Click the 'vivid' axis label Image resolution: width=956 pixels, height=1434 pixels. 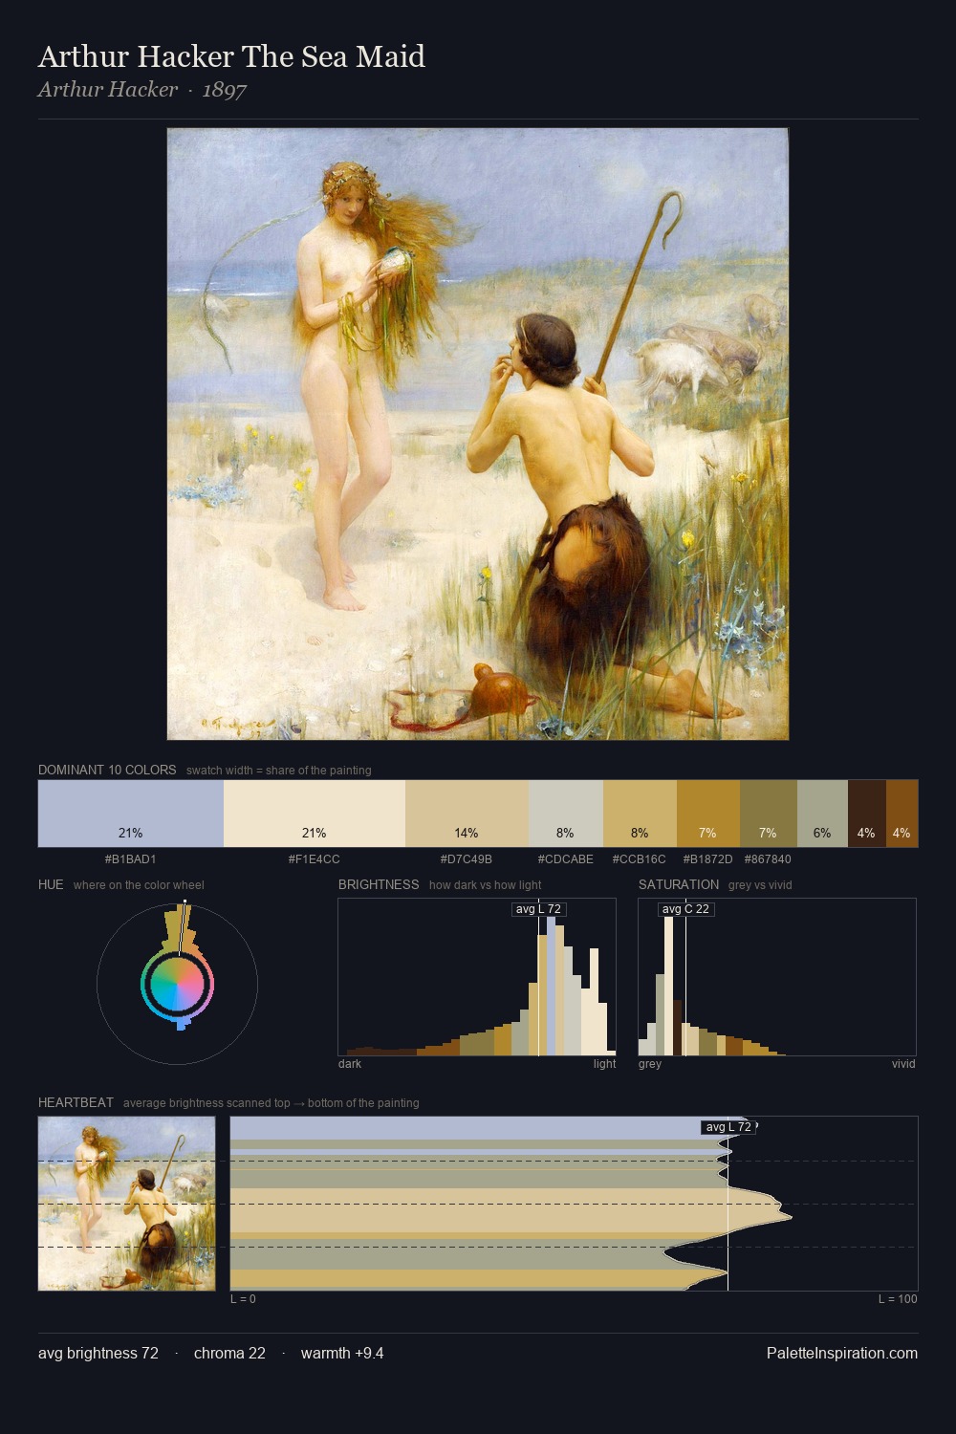tap(903, 1064)
